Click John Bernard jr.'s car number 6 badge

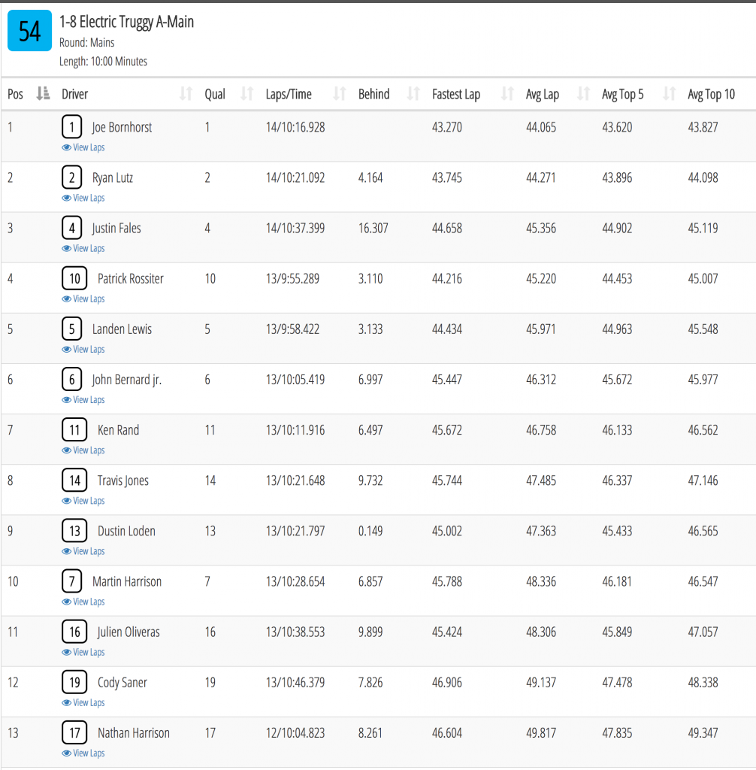point(71,380)
